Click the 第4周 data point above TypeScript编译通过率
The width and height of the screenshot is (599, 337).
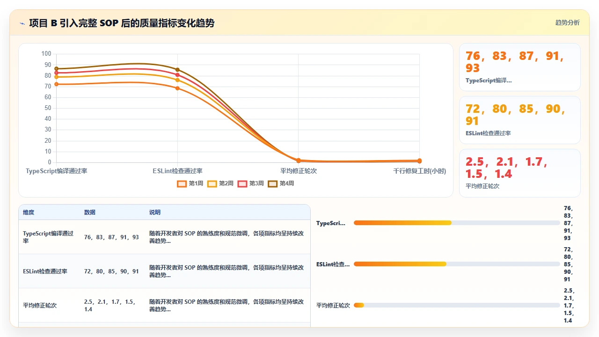coord(56,69)
